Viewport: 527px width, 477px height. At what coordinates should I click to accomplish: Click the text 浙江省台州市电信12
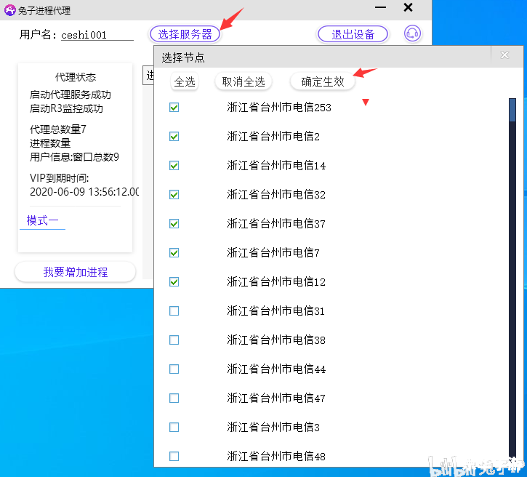pyautogui.click(x=276, y=281)
